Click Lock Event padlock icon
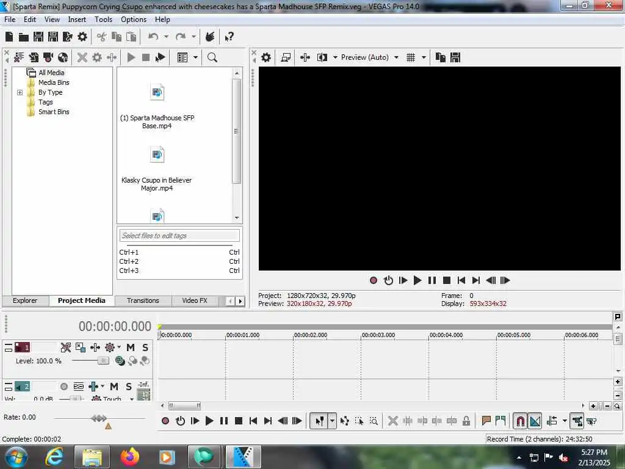The height and width of the screenshot is (469, 625). (466, 421)
